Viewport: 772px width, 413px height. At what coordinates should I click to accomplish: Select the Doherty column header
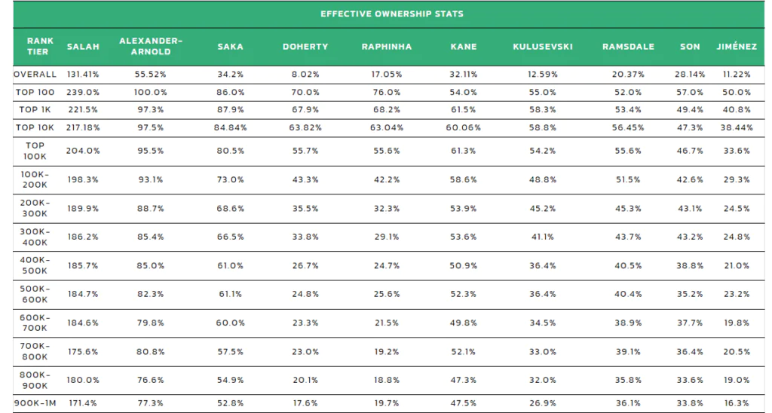[305, 47]
